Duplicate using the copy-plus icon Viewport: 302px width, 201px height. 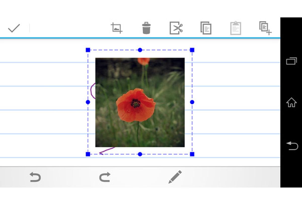pos(265,28)
